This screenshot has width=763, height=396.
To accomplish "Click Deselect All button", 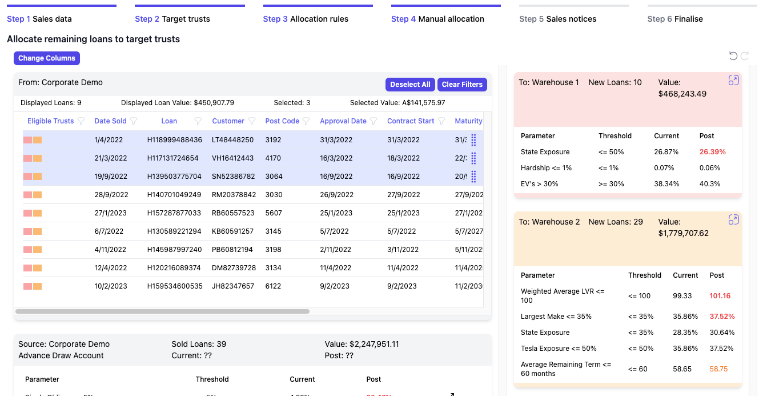I will (410, 85).
